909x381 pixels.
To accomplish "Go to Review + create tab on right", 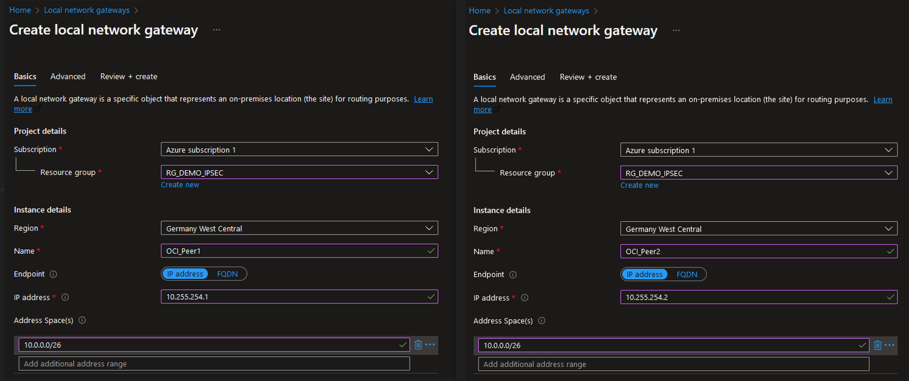I will 588,77.
